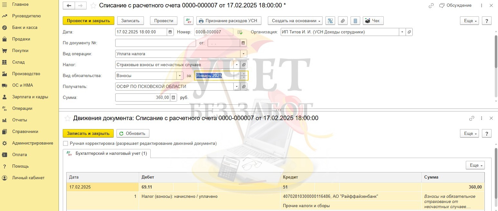Open help for Движения документа
498x211 pixels.
(x=486, y=133)
